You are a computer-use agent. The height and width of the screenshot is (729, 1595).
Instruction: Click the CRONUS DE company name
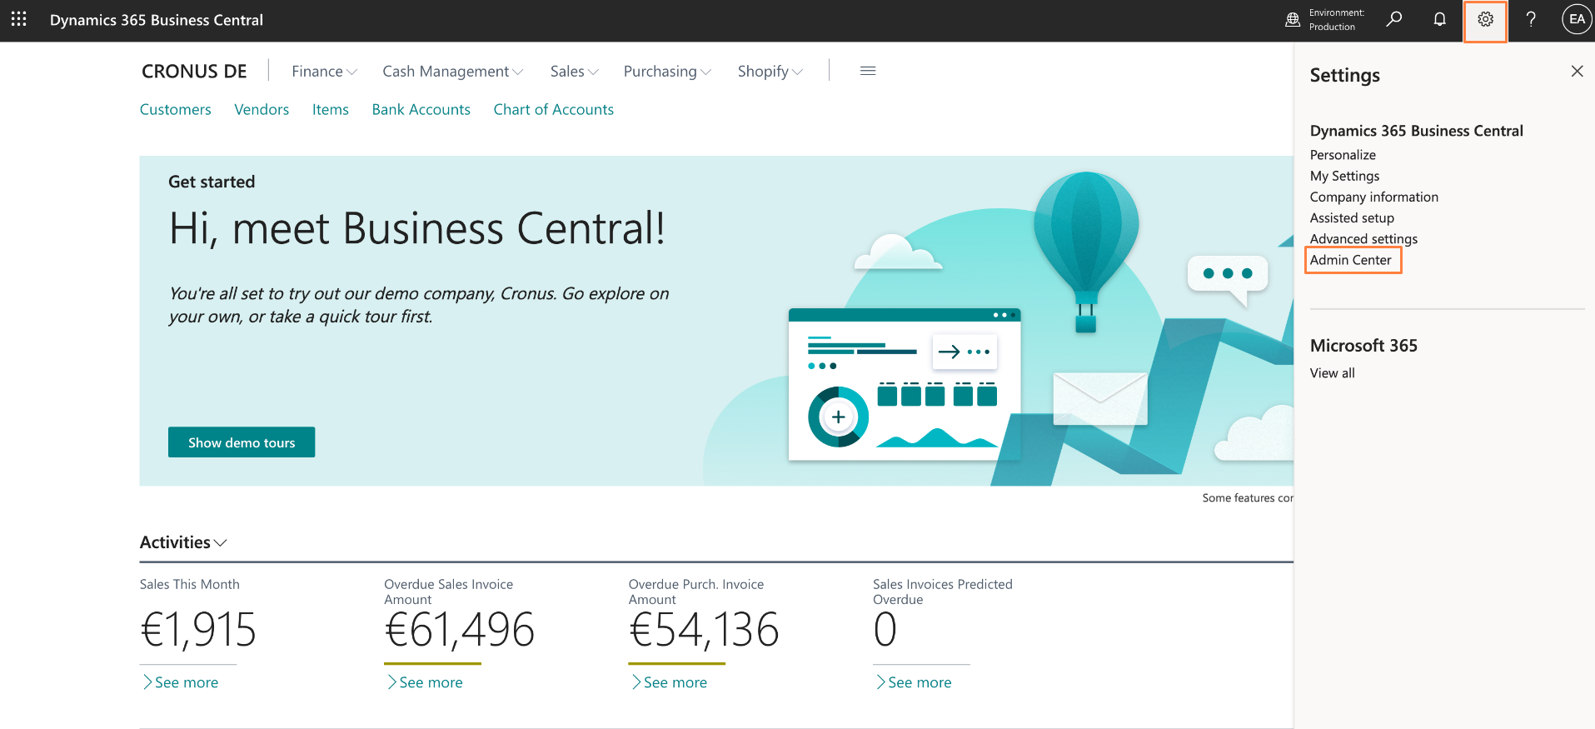click(x=194, y=72)
